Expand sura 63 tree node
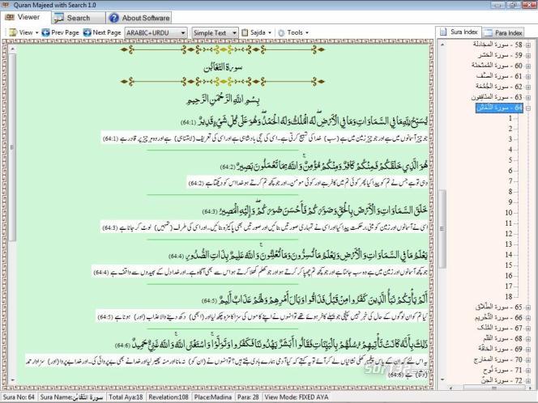Image resolution: width=538 pixels, height=403 pixels. [528, 97]
